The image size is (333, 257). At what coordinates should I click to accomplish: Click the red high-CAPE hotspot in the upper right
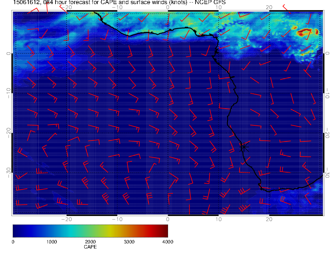click(305, 32)
